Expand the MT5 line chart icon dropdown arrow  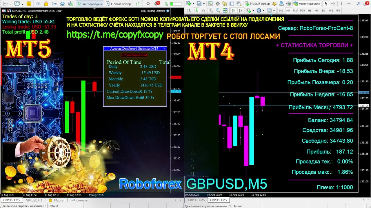(11, 4)
